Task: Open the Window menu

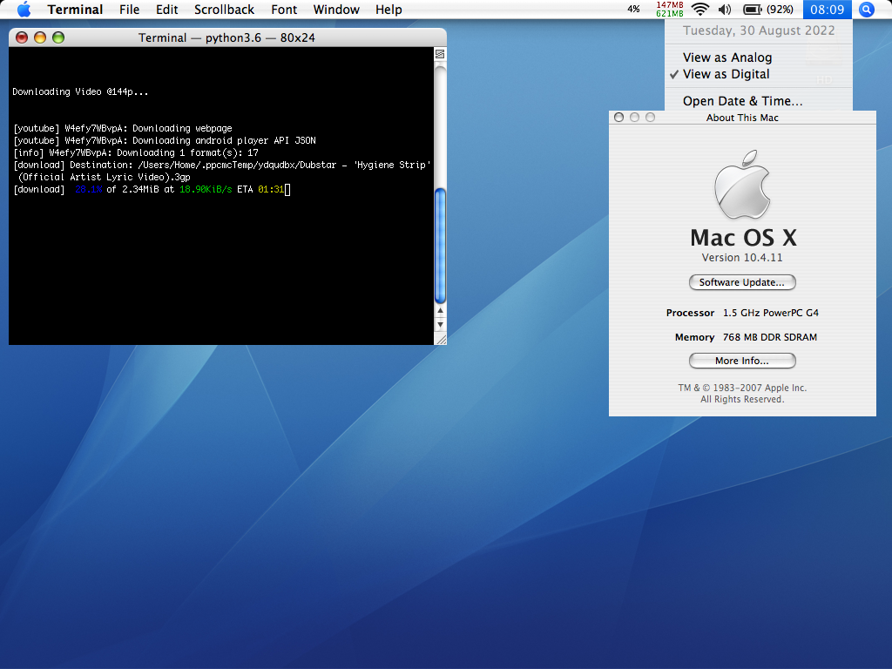Action: coord(336,9)
